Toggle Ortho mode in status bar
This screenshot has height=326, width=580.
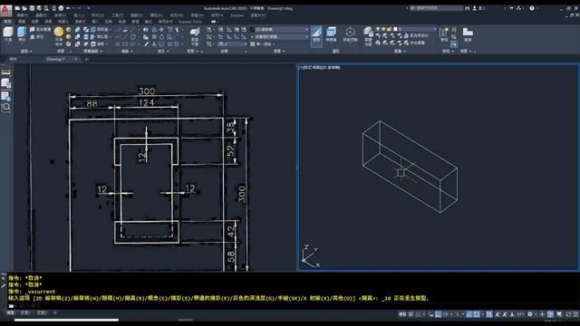tap(439, 314)
